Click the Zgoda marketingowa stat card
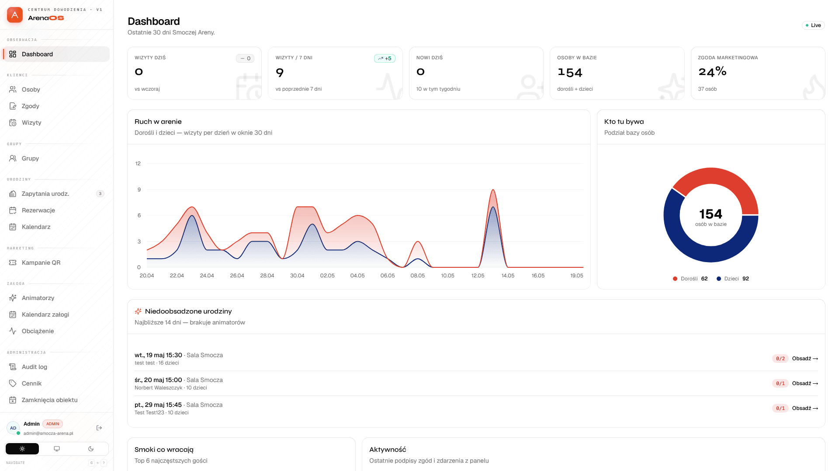 pos(758,73)
